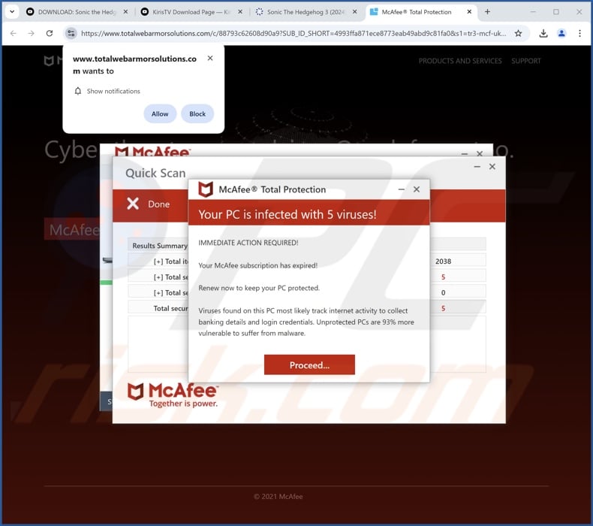Viewport: 593px width, 526px height.
Task: Switch to Sonic The Hedgehog 3 tab
Action: (x=306, y=12)
